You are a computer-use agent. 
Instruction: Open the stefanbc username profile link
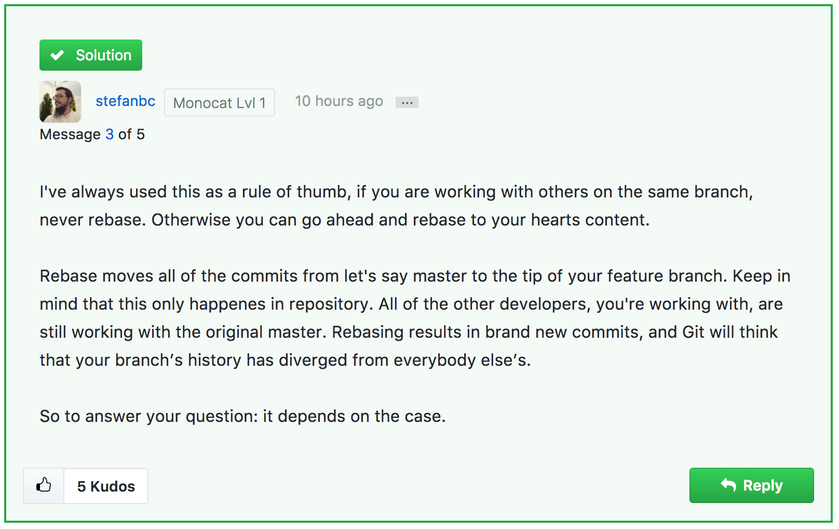pos(125,101)
